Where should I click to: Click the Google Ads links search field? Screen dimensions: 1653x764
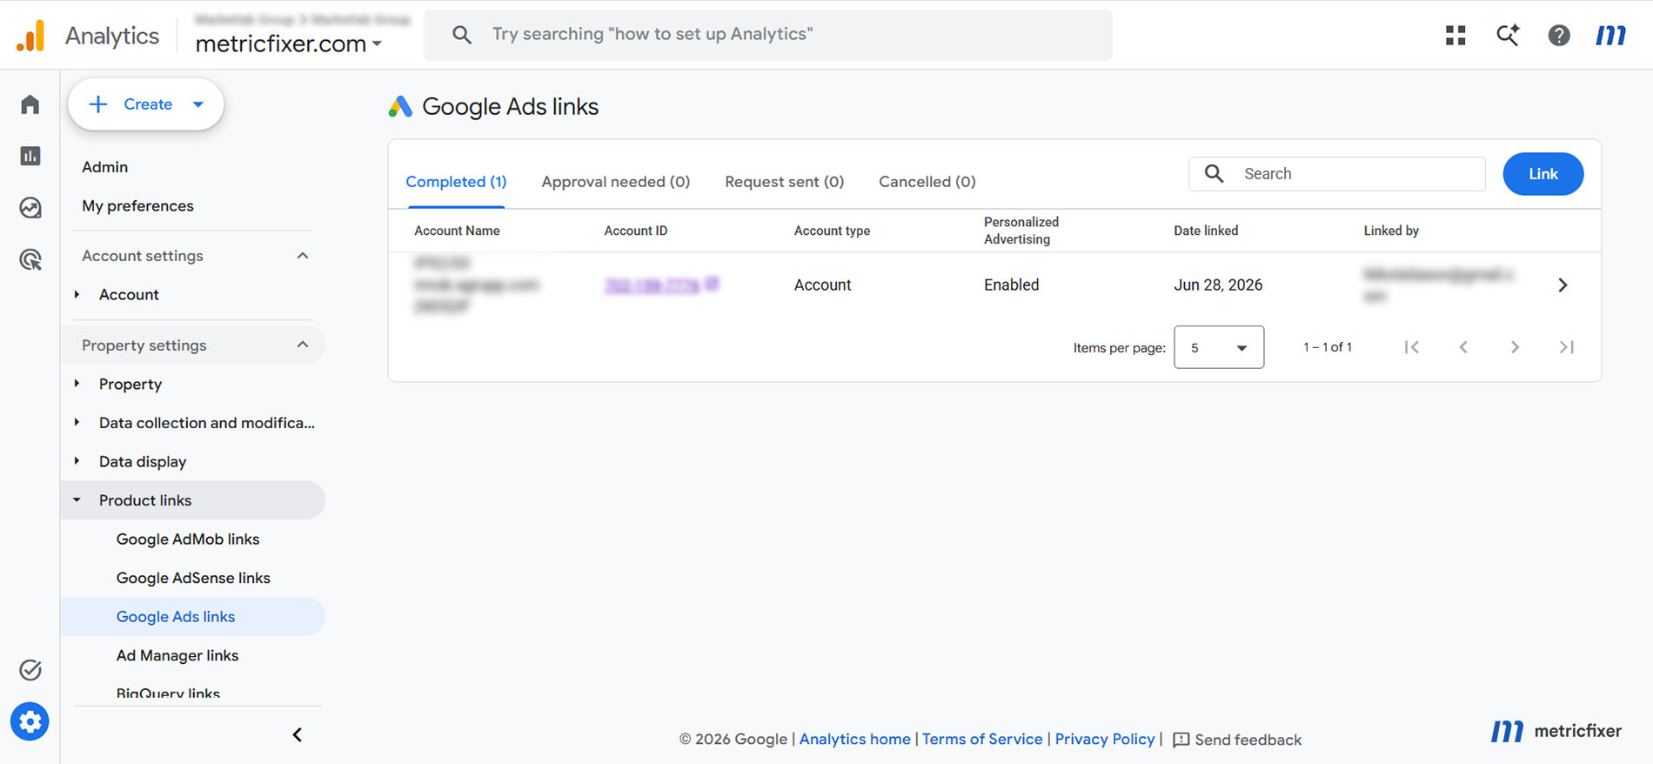tap(1337, 174)
